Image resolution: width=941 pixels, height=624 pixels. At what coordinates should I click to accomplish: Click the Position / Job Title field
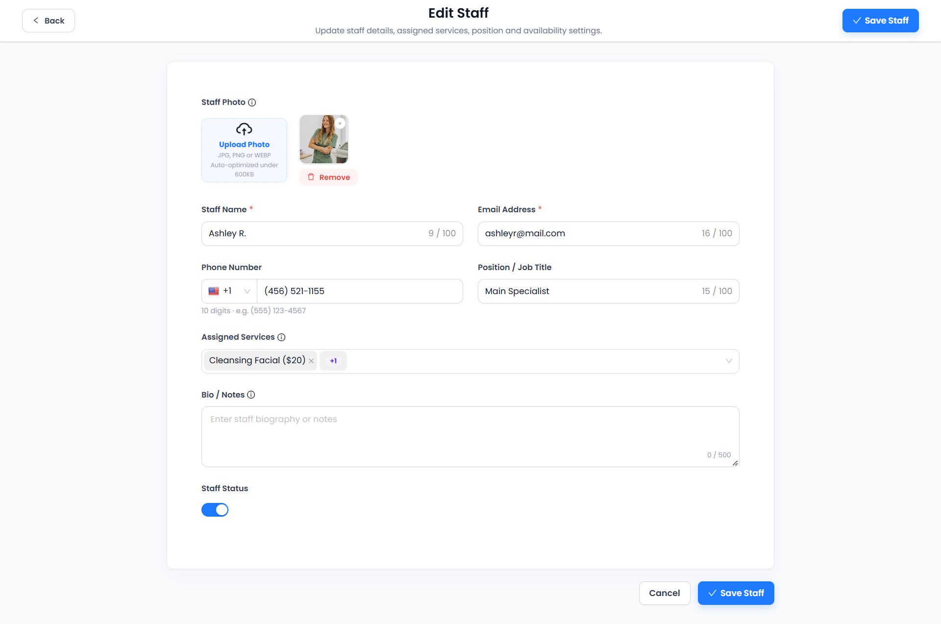608,291
